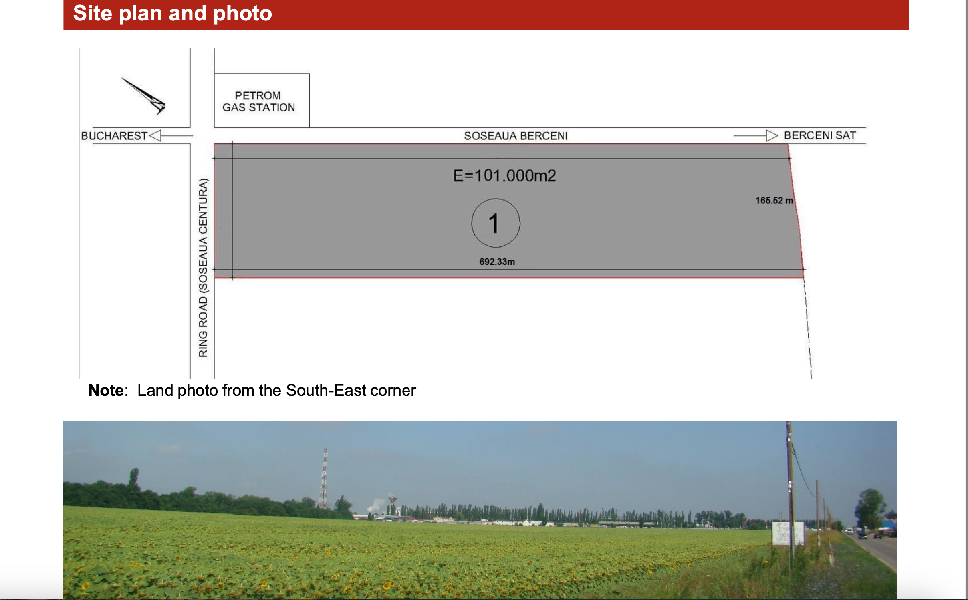Click the bold 'Note' word
Image resolution: width=968 pixels, height=600 pixels.
coord(106,390)
